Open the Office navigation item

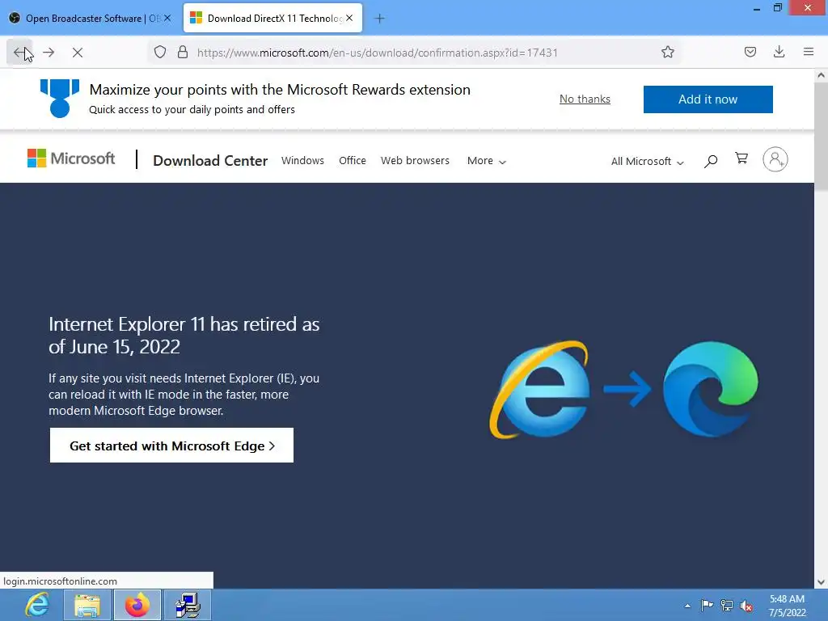(x=353, y=161)
